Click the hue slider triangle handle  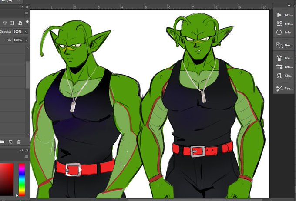[x=17, y=195]
